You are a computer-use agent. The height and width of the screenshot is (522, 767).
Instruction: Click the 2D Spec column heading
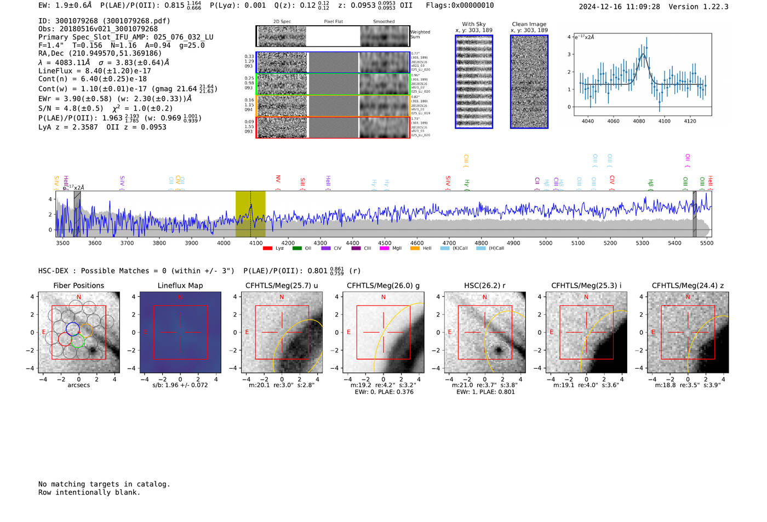point(282,22)
